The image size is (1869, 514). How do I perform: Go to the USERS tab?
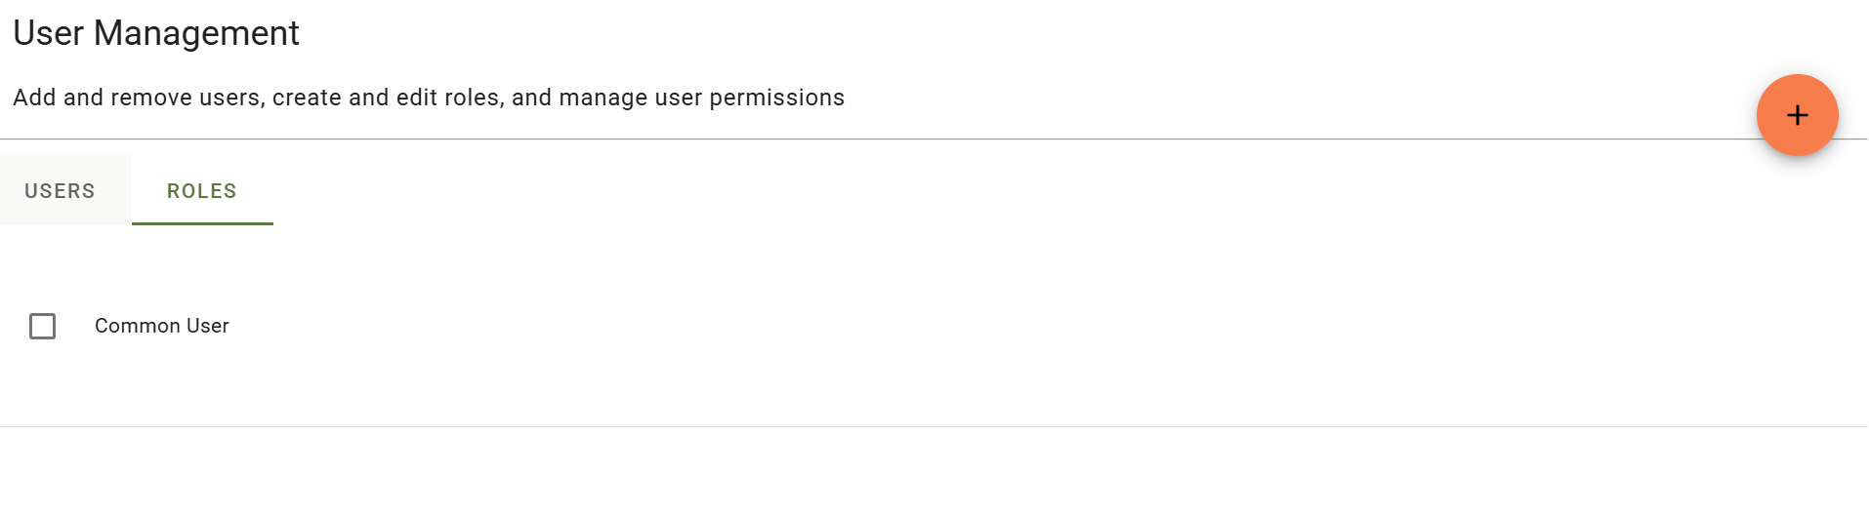[x=60, y=191]
